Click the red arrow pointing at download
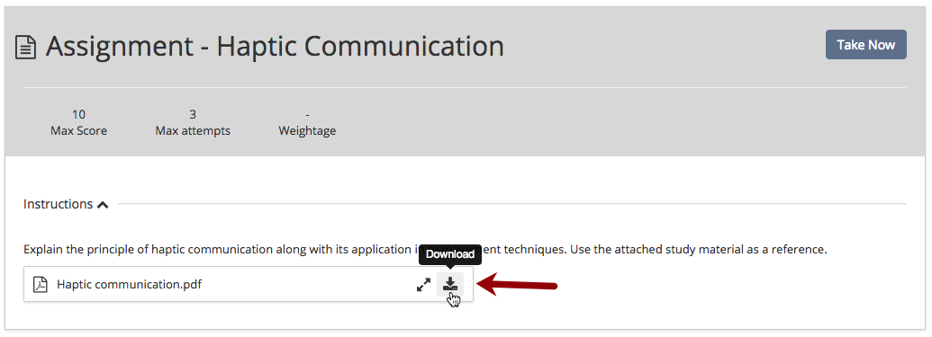This screenshot has height=337, width=932. [x=517, y=285]
